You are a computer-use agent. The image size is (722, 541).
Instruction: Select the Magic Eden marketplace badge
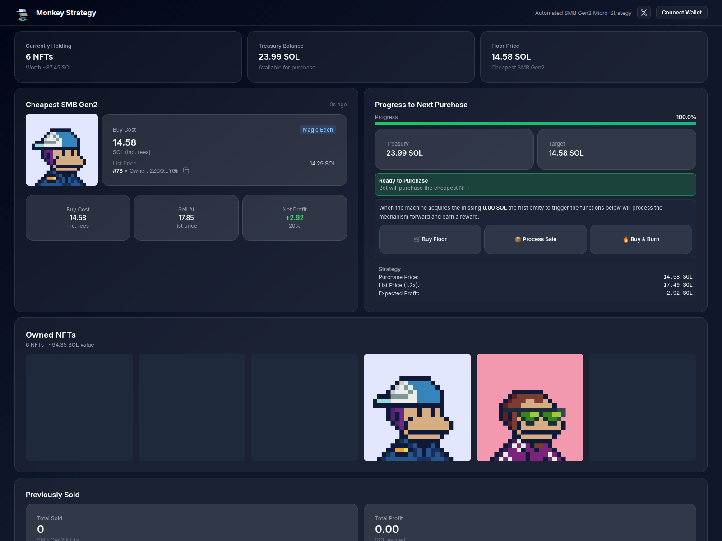click(x=318, y=130)
